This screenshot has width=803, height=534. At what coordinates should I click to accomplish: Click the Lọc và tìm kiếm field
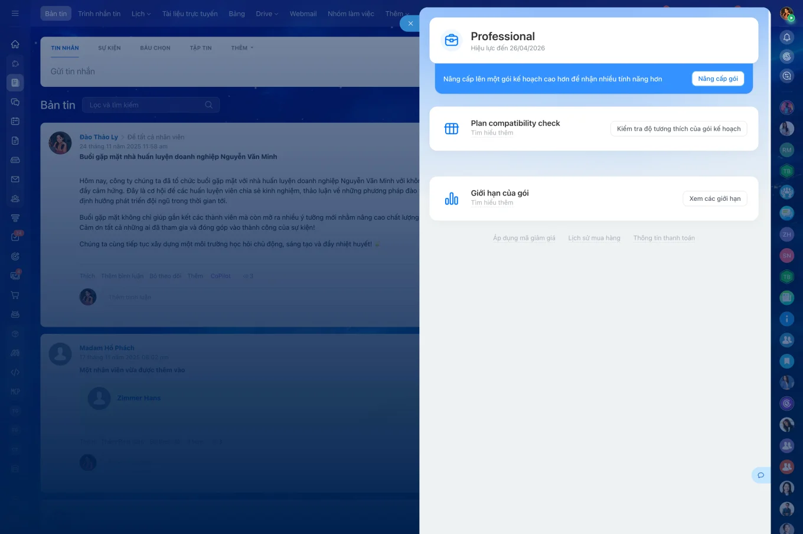(151, 105)
